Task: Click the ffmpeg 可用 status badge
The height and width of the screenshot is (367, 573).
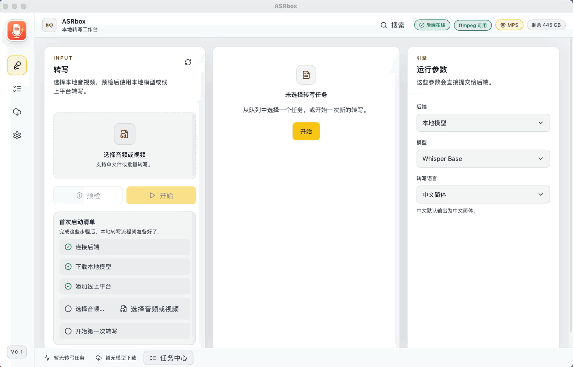Action: pos(473,25)
